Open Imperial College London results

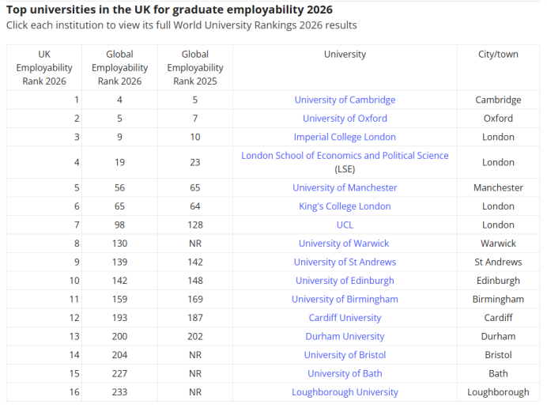[345, 137]
